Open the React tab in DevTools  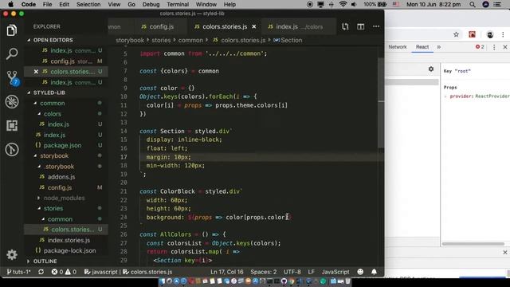pos(422,47)
